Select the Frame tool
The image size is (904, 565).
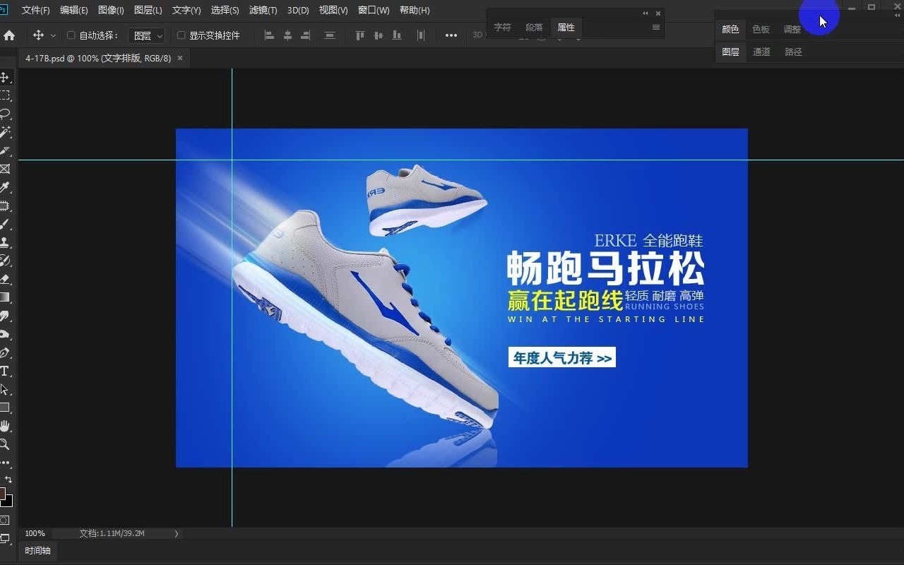click(4, 169)
